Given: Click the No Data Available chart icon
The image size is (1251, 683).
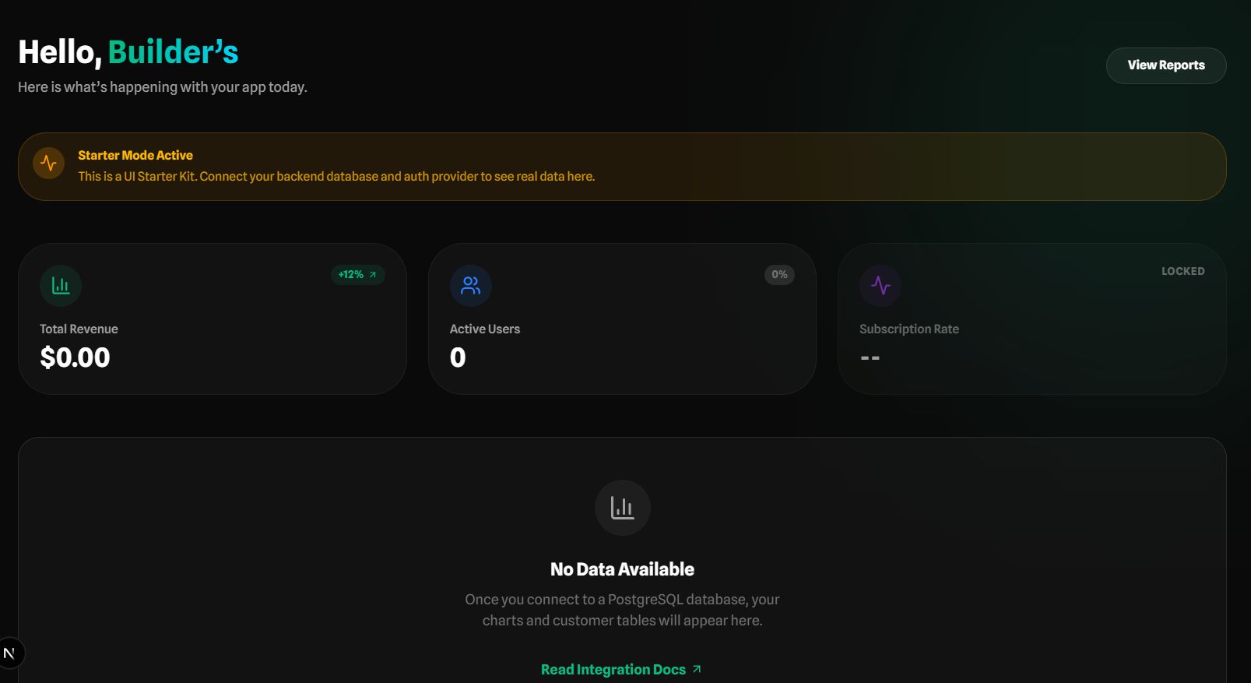Looking at the screenshot, I should [622, 508].
